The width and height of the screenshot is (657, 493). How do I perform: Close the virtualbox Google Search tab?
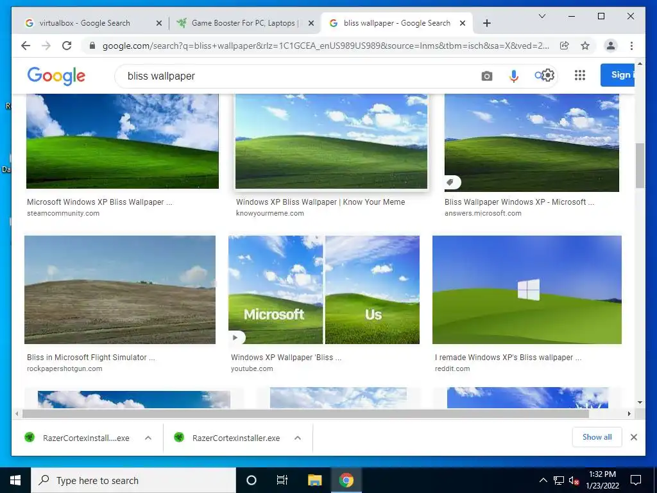(159, 23)
